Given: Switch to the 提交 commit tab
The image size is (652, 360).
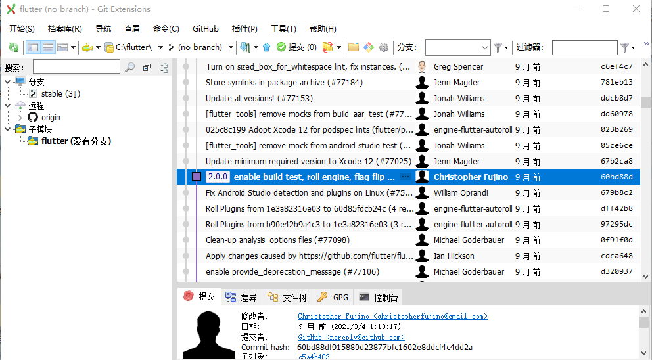Looking at the screenshot, I should coord(199,297).
